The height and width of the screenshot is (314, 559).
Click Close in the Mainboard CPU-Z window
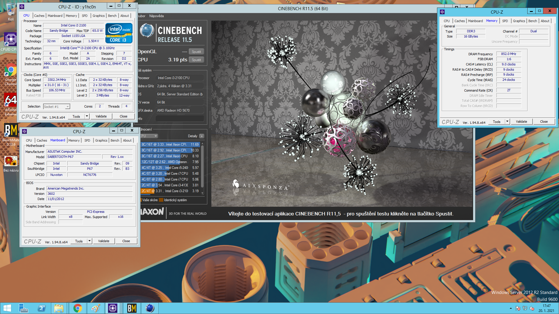pos(126,241)
